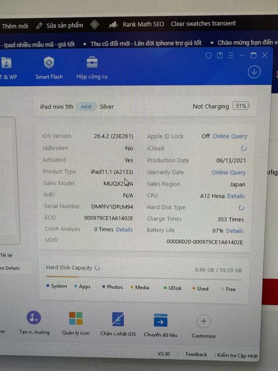Image resolution: width=278 pixels, height=371 pixels.
Task: Click Sales Region value Japan
Action: [238, 184]
